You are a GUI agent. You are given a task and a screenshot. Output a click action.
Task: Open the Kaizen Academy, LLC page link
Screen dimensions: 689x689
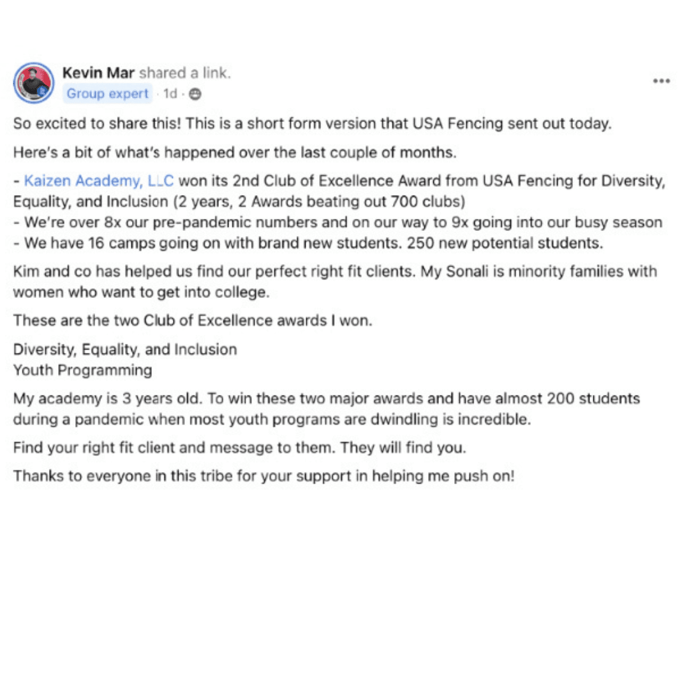tap(99, 181)
